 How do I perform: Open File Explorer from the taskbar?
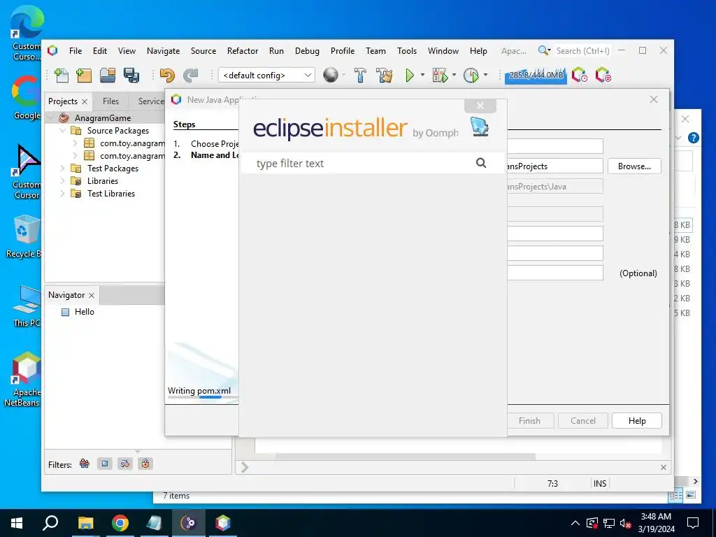pos(85,523)
